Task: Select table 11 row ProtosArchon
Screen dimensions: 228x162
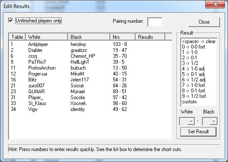Action: pyautogui.click(x=90, y=68)
